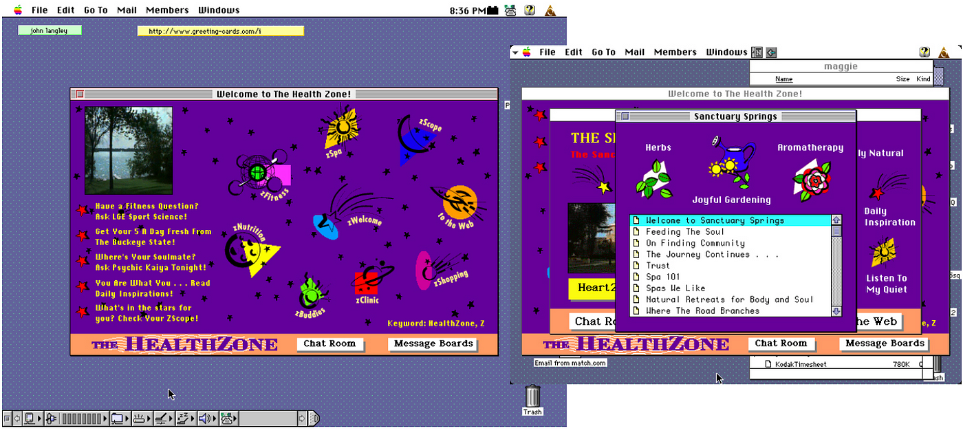Click the help icon above the maggie window
This screenshot has width=963, height=433.
pos(924,52)
